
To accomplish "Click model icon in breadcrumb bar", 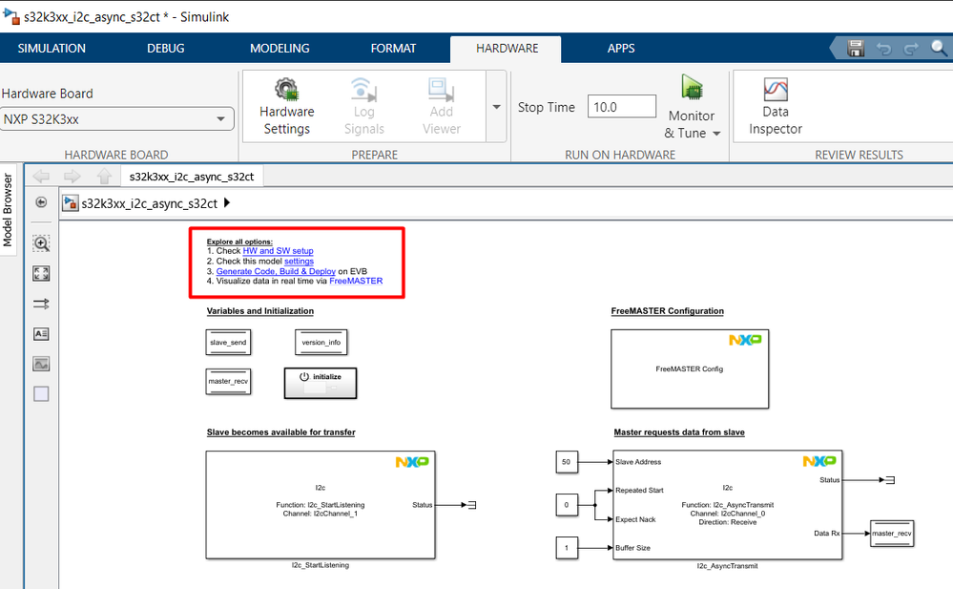I will tap(71, 202).
